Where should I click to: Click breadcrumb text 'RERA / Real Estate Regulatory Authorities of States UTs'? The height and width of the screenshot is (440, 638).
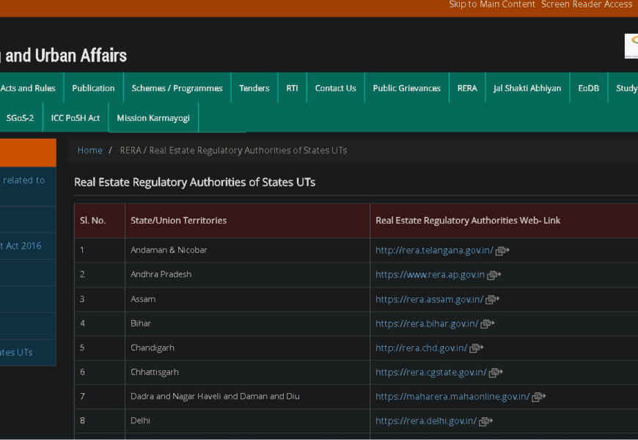233,150
